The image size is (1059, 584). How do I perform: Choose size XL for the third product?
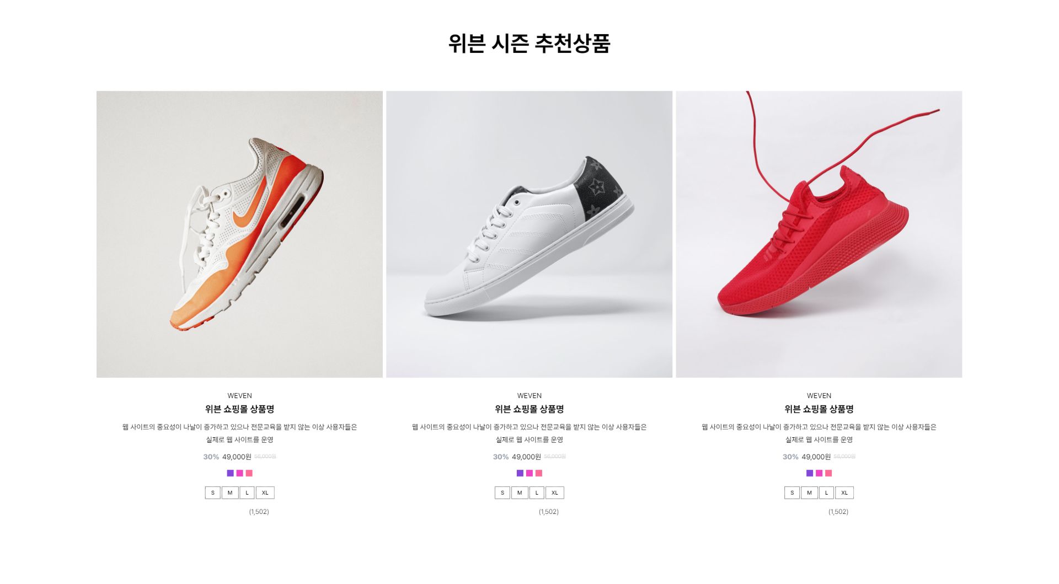[844, 493]
